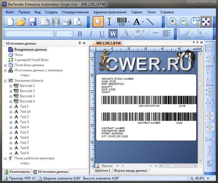Screen dimensions: 218x183
Task: Open the Создать menu
Action: click(x=51, y=12)
